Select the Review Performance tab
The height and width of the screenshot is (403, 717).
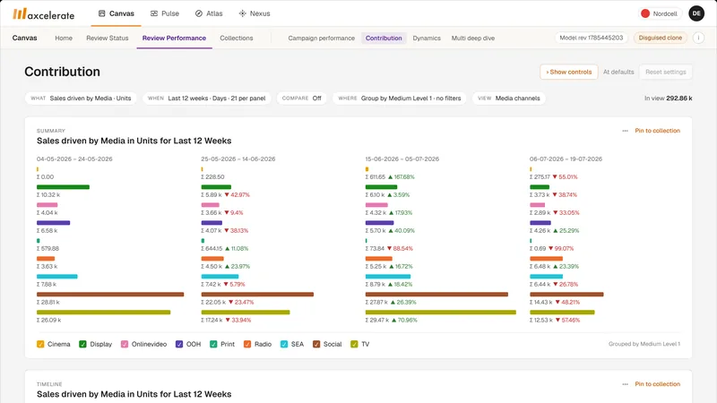[174, 38]
